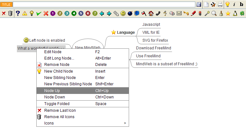246x128 pixels.
Task: Select New Sibling Node menu entry
Action: pos(83,78)
